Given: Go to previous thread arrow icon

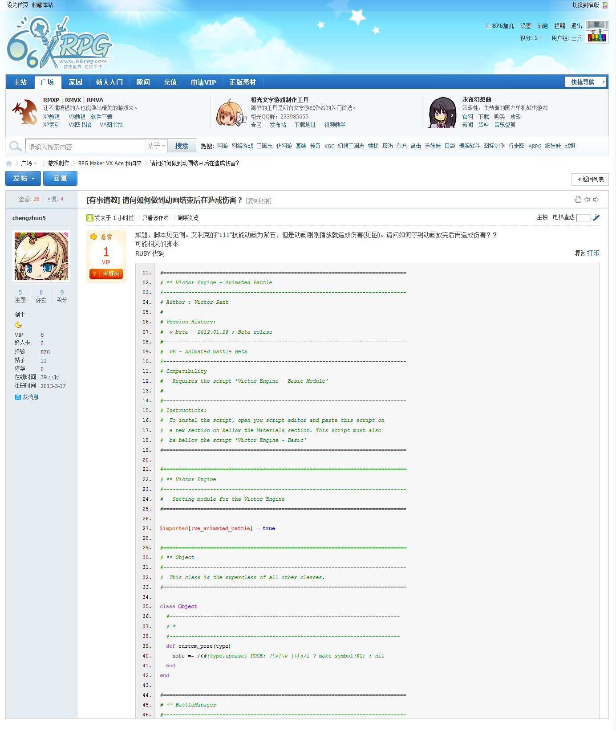Looking at the screenshot, I should [x=587, y=200].
